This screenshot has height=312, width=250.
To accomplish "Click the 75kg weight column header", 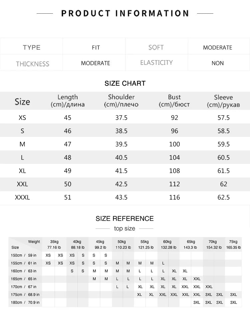I will tap(233, 244).
